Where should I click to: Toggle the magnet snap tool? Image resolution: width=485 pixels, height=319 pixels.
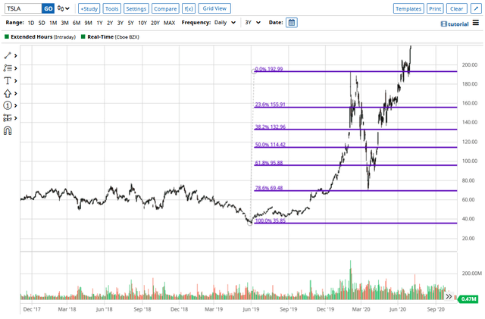tap(8, 131)
